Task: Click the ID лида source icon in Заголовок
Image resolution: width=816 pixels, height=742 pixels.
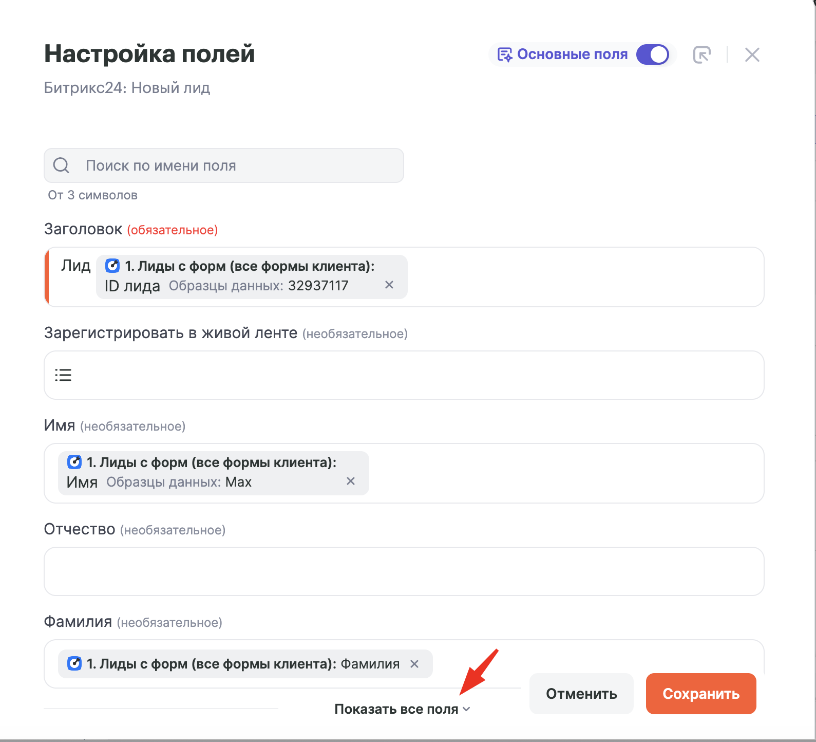Action: click(112, 266)
